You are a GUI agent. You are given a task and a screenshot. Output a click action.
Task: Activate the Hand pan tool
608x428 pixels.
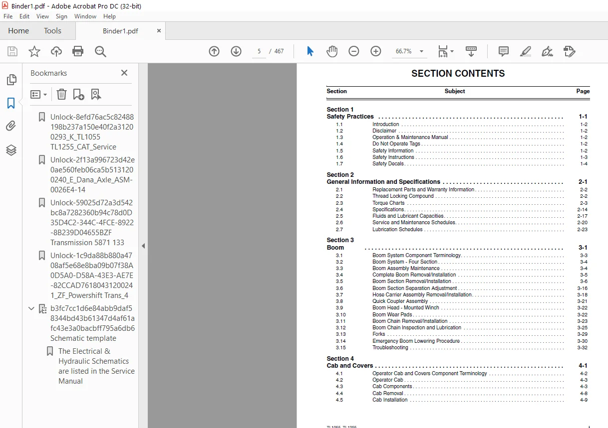[332, 51]
